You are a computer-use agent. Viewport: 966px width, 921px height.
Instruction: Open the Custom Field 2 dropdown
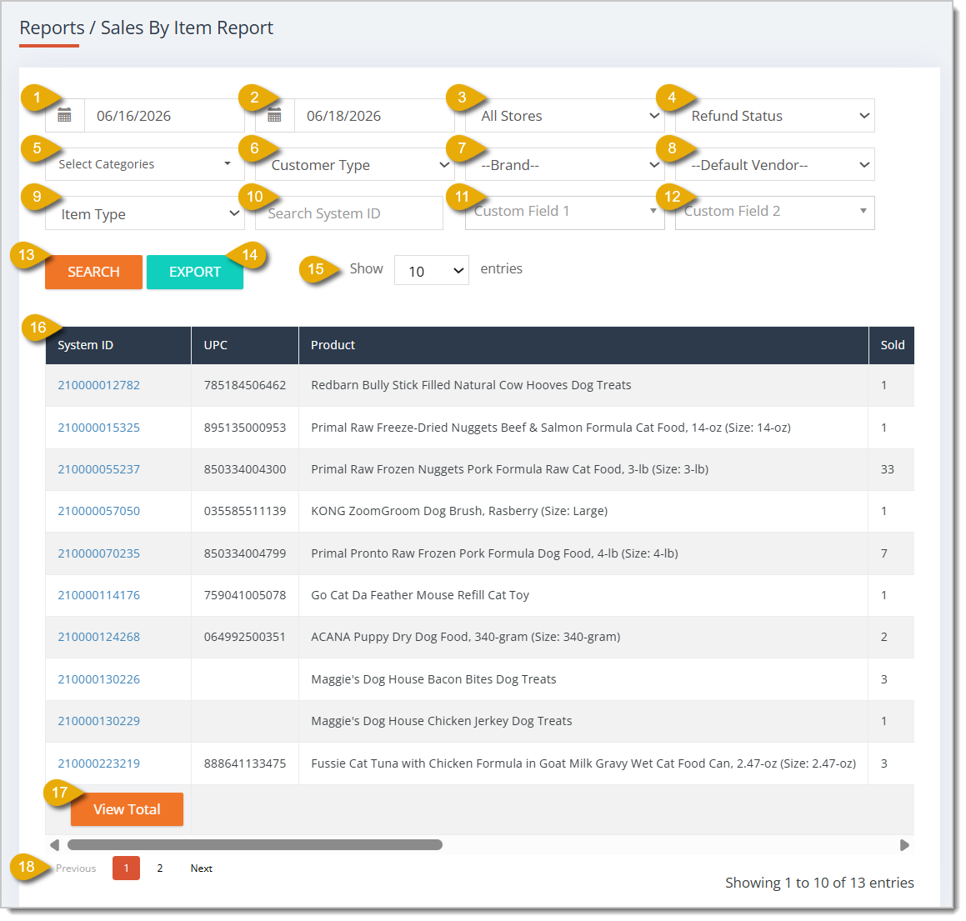click(x=774, y=212)
